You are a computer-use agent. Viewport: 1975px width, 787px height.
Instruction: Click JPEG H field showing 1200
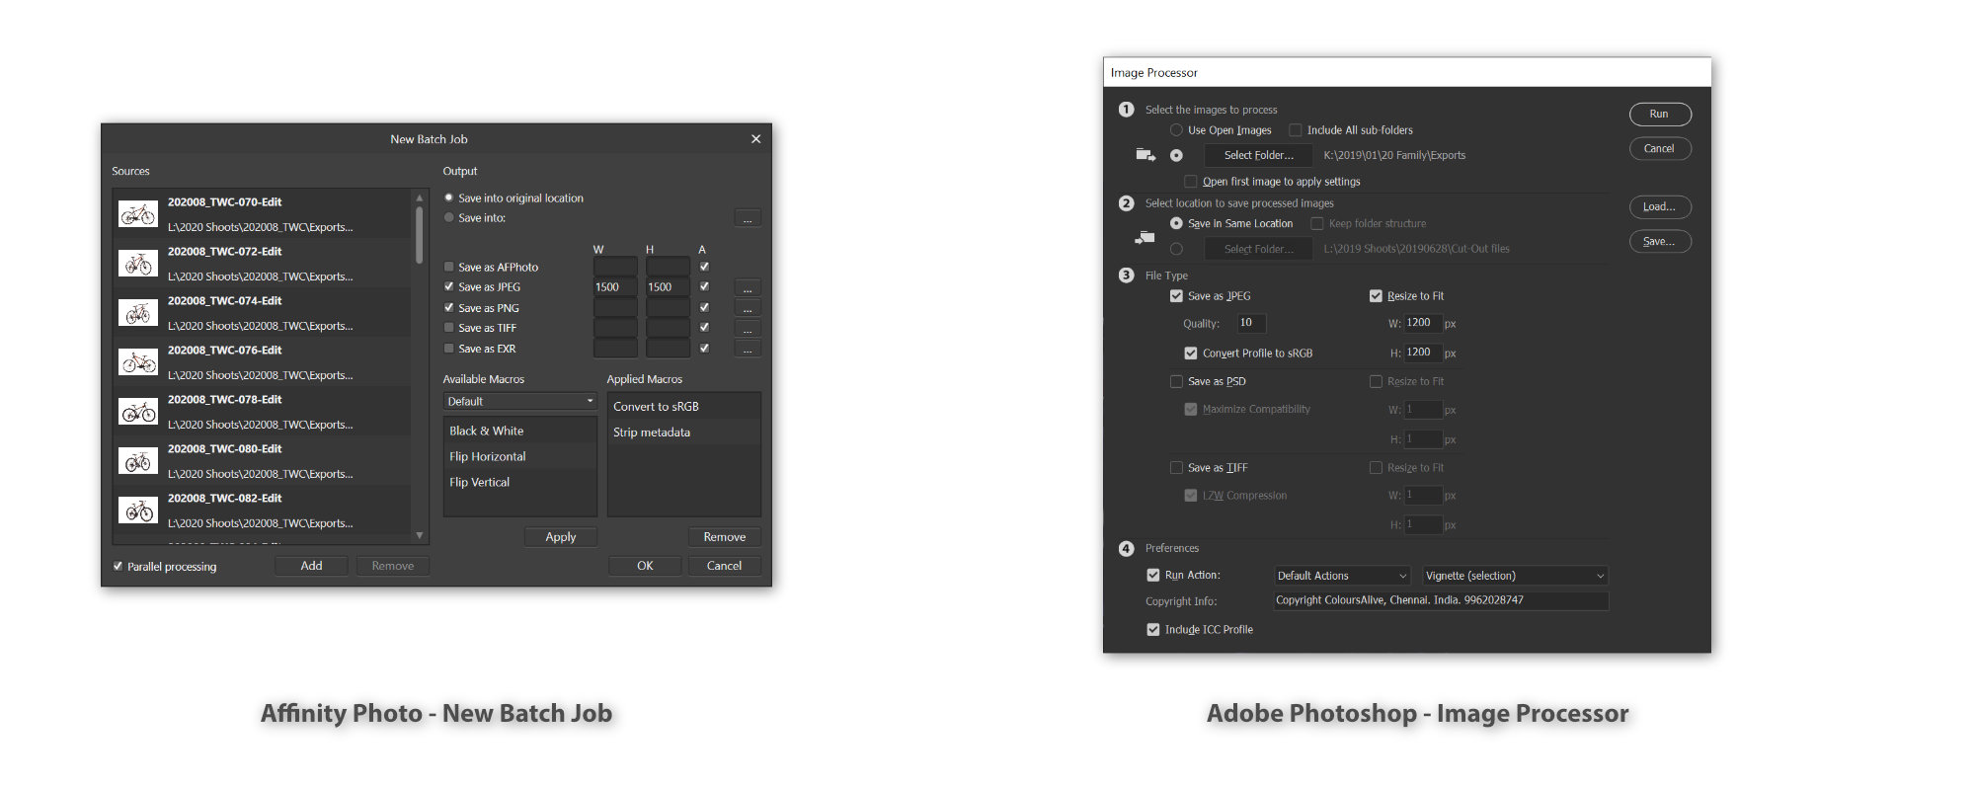coord(1423,353)
